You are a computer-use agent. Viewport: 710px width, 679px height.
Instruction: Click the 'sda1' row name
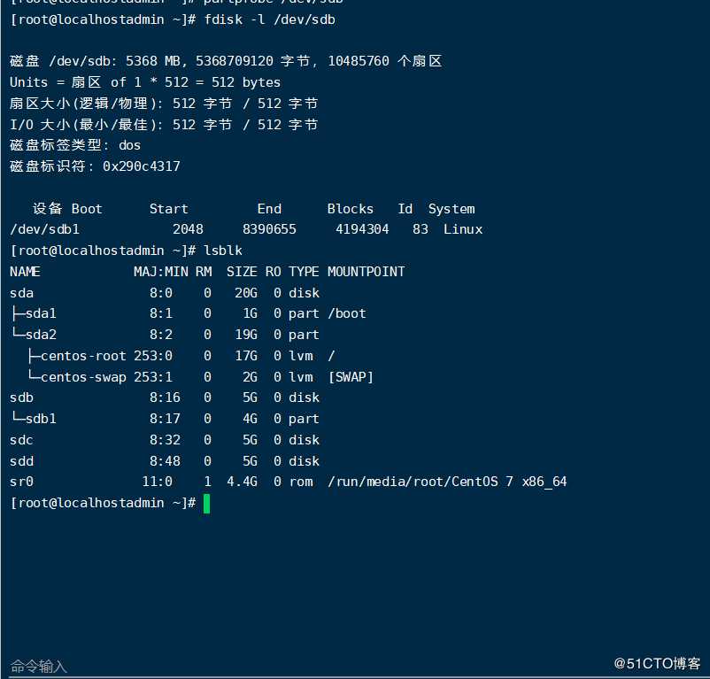(x=41, y=313)
